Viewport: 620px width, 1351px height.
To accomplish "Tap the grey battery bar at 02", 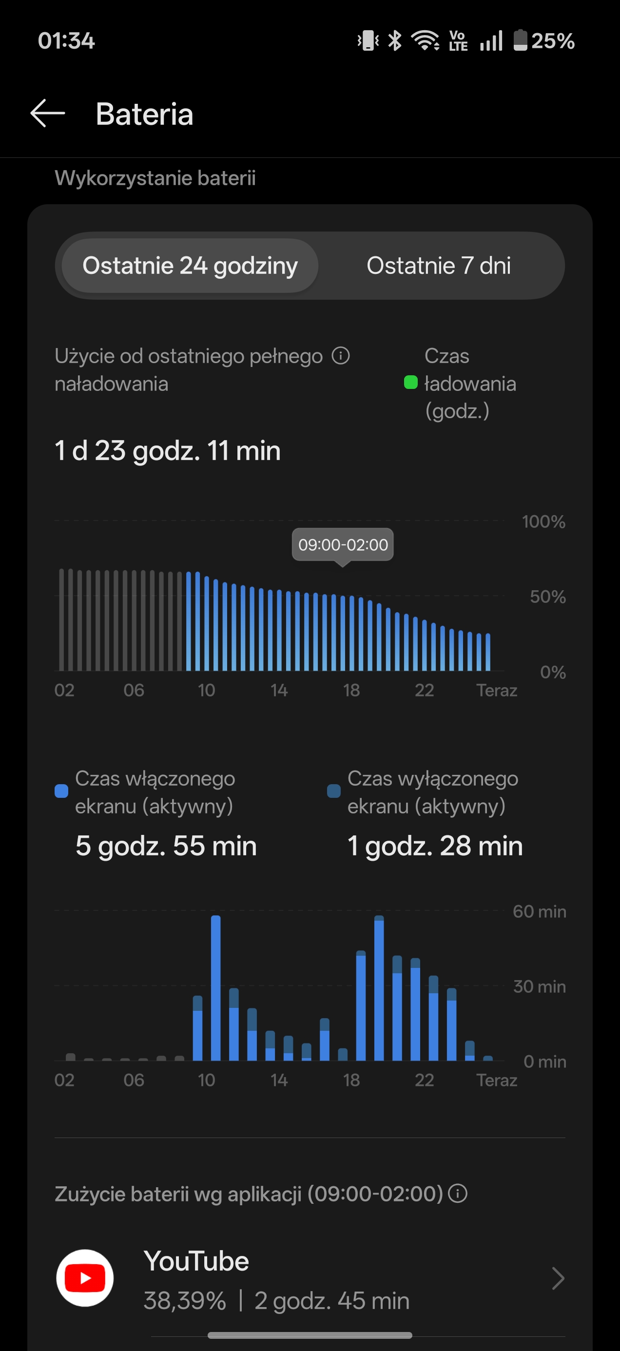I will point(62,619).
